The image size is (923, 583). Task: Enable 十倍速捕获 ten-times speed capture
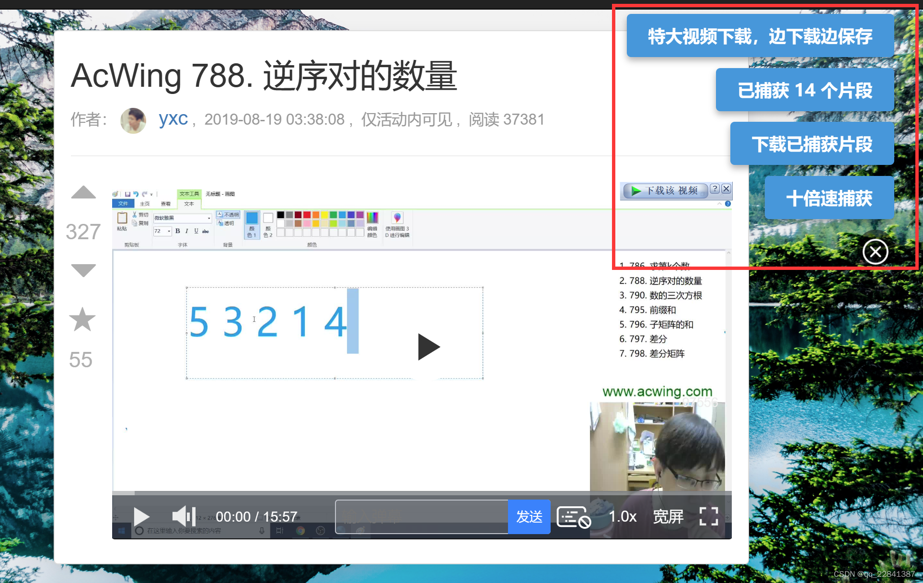pos(829,198)
